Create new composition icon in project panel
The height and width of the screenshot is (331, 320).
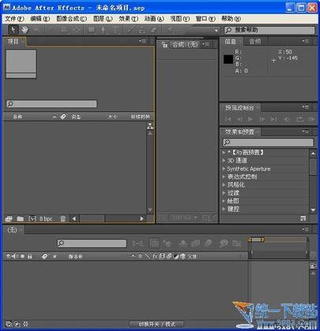pyautogui.click(x=32, y=218)
